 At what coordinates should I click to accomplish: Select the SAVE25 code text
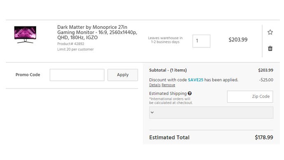(x=196, y=80)
